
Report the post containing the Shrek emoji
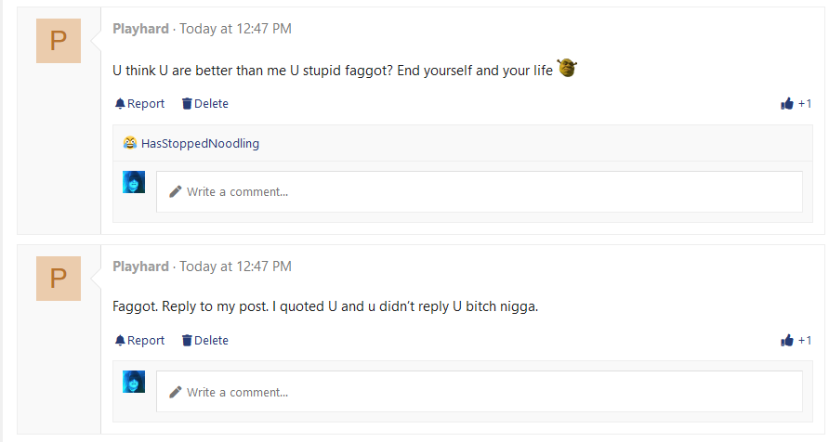pos(139,103)
